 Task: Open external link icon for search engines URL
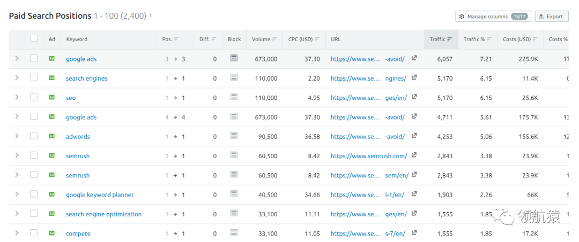[414, 78]
